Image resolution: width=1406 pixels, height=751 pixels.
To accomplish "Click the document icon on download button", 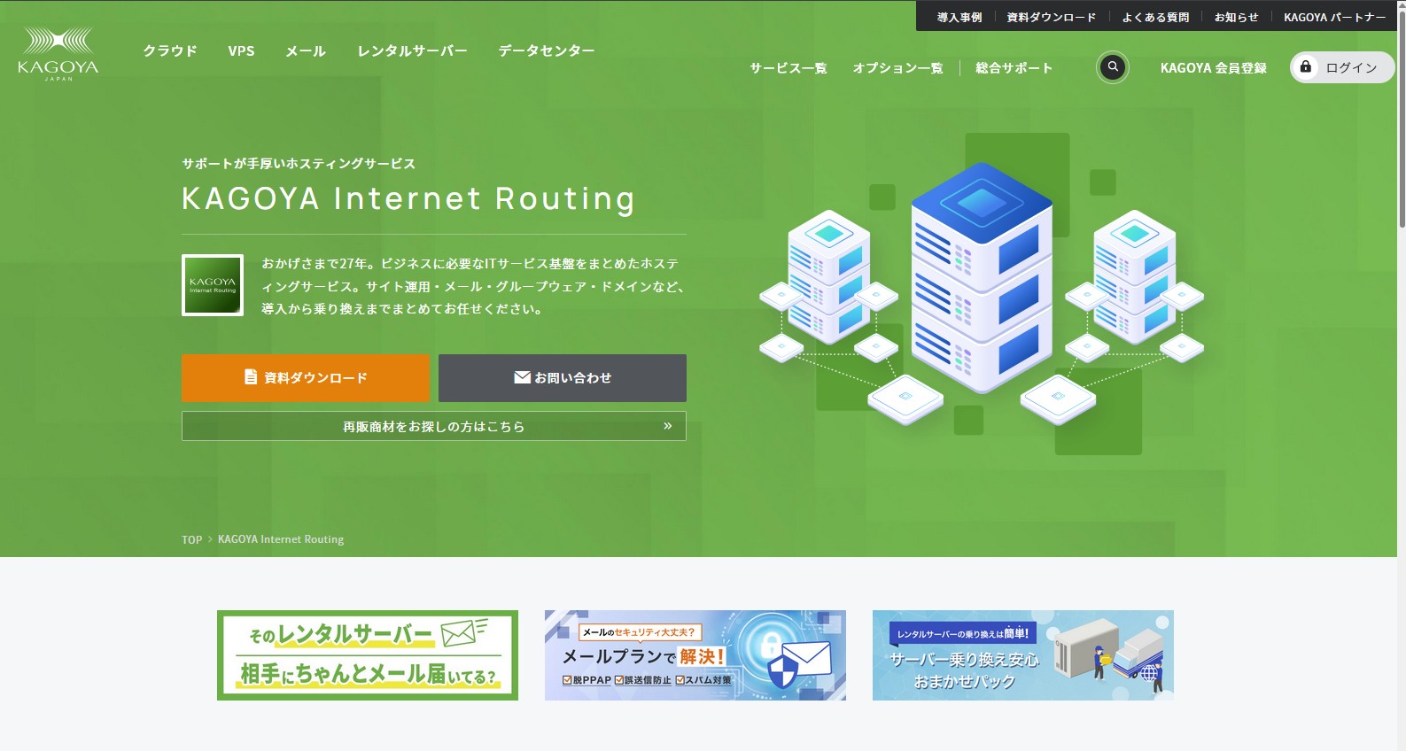I will pos(251,377).
